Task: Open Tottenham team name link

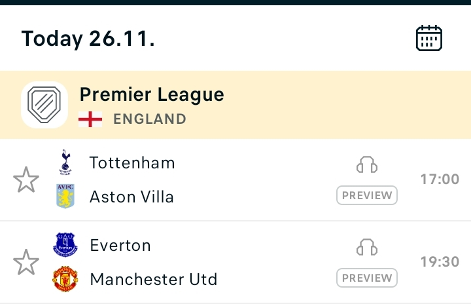Action: (x=132, y=163)
